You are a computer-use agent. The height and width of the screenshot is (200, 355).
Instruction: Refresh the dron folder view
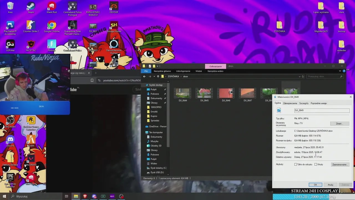pyautogui.click(x=303, y=76)
